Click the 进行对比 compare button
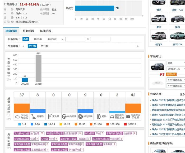 (171, 74)
